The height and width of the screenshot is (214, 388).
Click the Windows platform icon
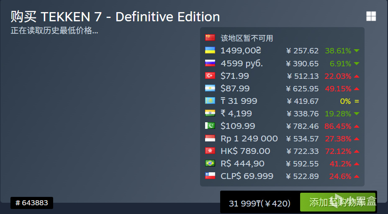pyautogui.click(x=371, y=16)
